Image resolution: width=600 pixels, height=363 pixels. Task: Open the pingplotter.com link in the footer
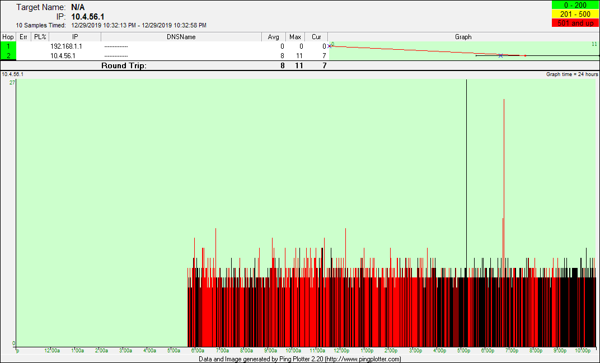363,359
